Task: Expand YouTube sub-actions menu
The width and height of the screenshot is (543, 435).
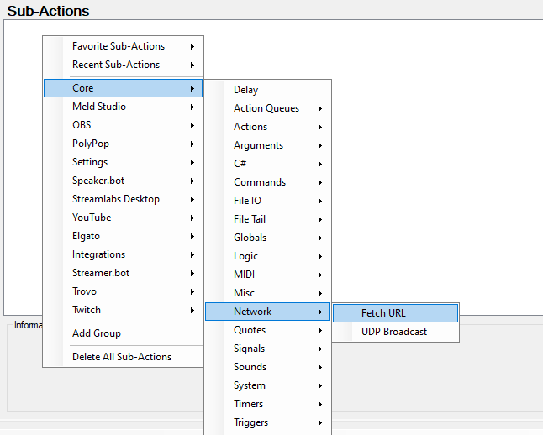Action: point(92,217)
